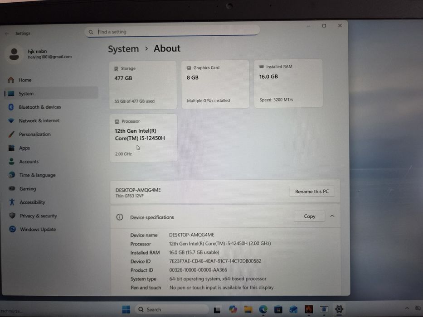The image size is (423, 317).
Task: Open Bluetooth & devices settings
Action: pos(51,107)
